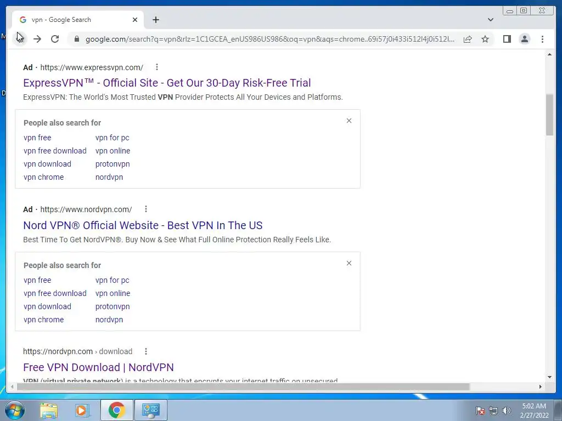Click the Show desktop strip on the taskbar
The width and height of the screenshot is (562, 421).
(x=558, y=410)
